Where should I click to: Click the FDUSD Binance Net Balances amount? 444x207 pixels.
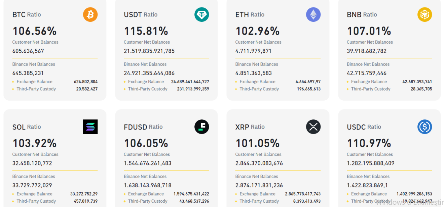pos(148,185)
